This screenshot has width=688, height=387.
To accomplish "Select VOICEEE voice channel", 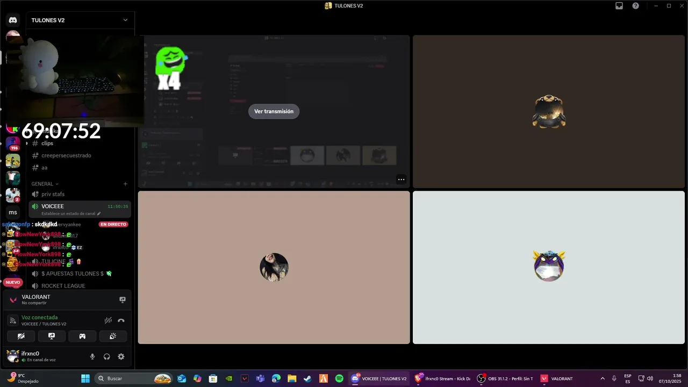I will tap(80, 209).
